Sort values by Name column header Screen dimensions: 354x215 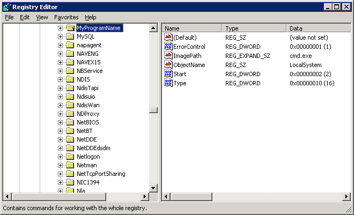coord(191,28)
